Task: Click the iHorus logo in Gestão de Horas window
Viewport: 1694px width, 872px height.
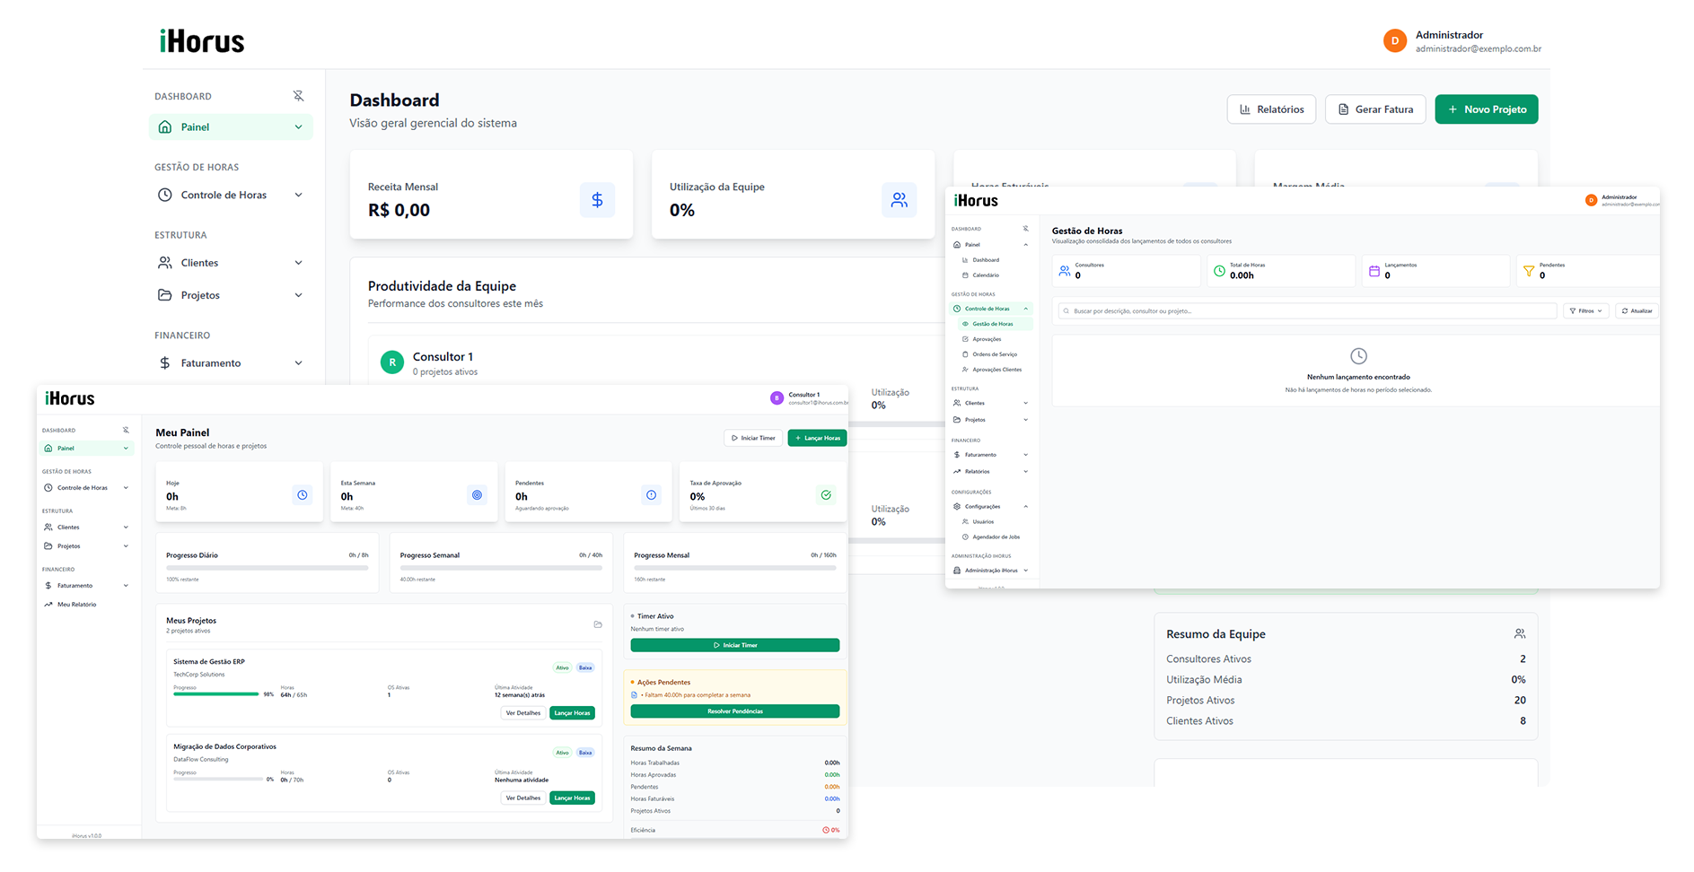Action: pos(976,201)
